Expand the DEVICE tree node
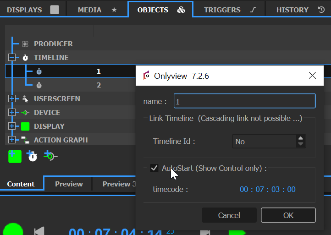 point(12,112)
